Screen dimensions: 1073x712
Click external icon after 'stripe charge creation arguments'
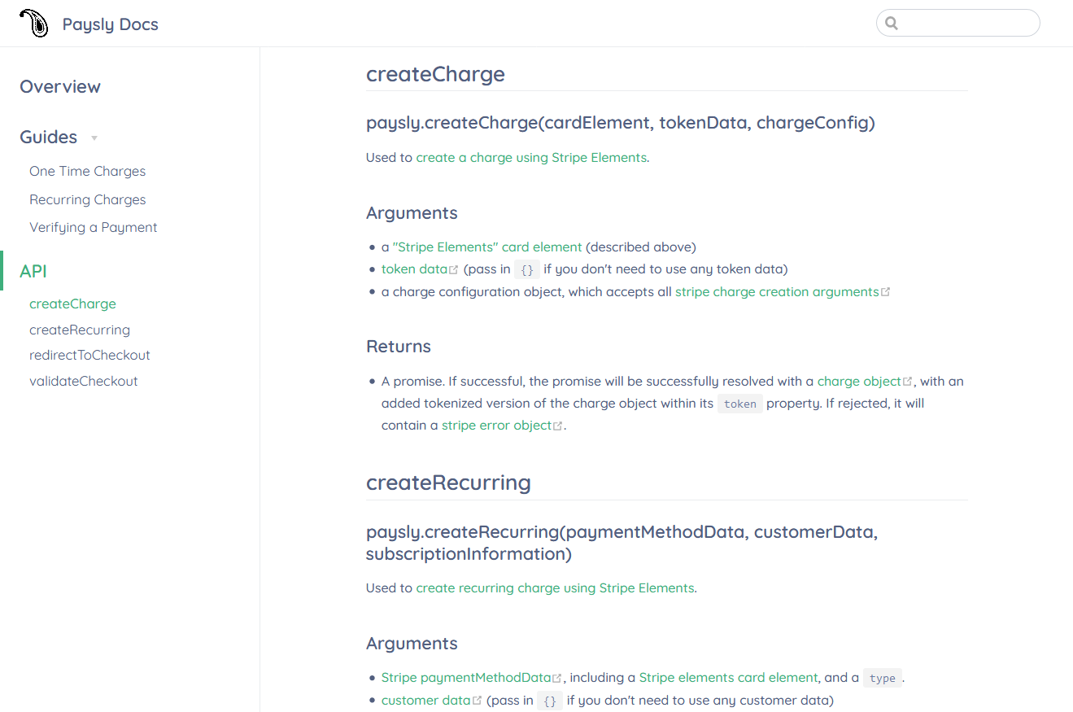(x=886, y=292)
